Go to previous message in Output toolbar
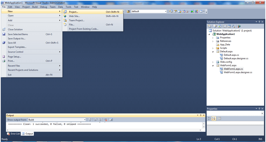 click(x=96, y=120)
